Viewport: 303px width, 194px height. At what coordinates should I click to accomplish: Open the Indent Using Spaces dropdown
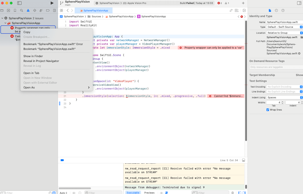285,98
